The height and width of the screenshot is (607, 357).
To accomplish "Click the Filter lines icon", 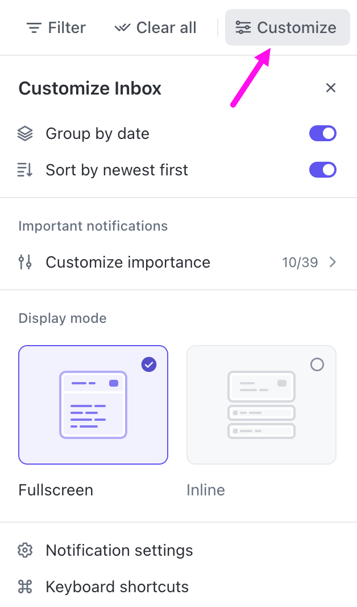I will (34, 28).
